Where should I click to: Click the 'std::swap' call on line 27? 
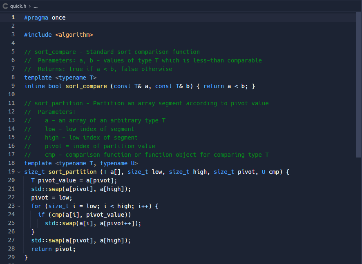47,240
